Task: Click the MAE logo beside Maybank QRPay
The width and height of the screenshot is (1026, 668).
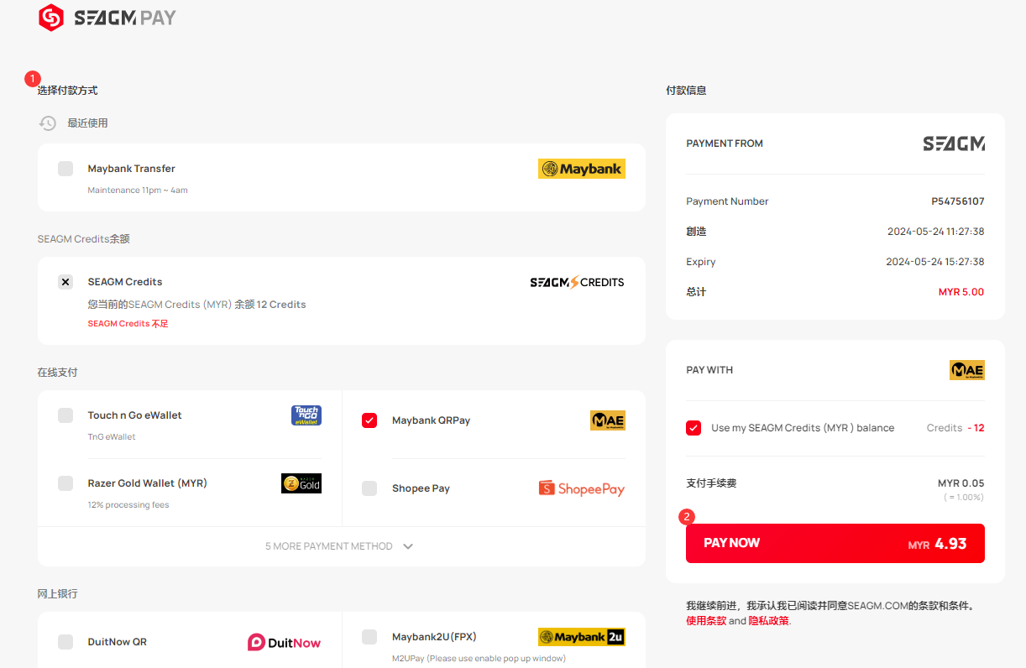Action: click(608, 420)
